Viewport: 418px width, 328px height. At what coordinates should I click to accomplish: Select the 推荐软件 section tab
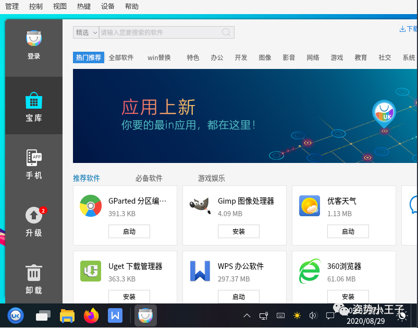point(87,178)
